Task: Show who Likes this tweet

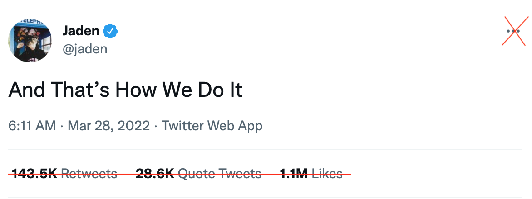Action: [327, 173]
